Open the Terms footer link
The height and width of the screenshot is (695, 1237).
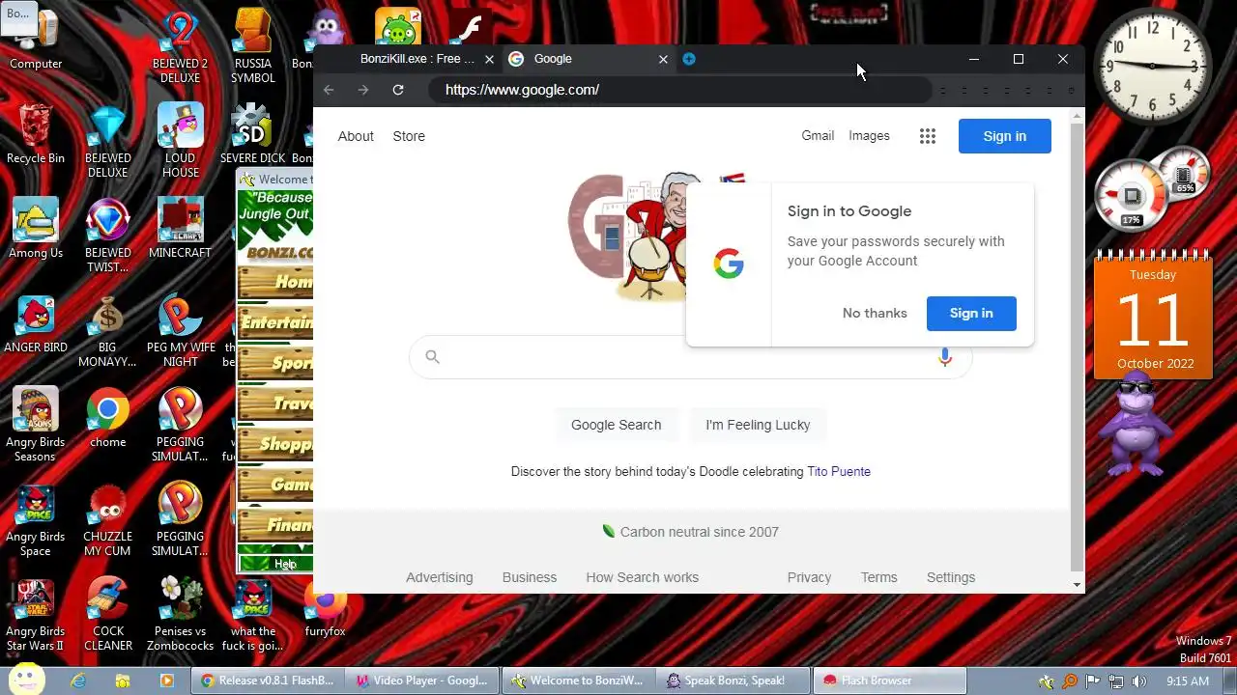879,577
